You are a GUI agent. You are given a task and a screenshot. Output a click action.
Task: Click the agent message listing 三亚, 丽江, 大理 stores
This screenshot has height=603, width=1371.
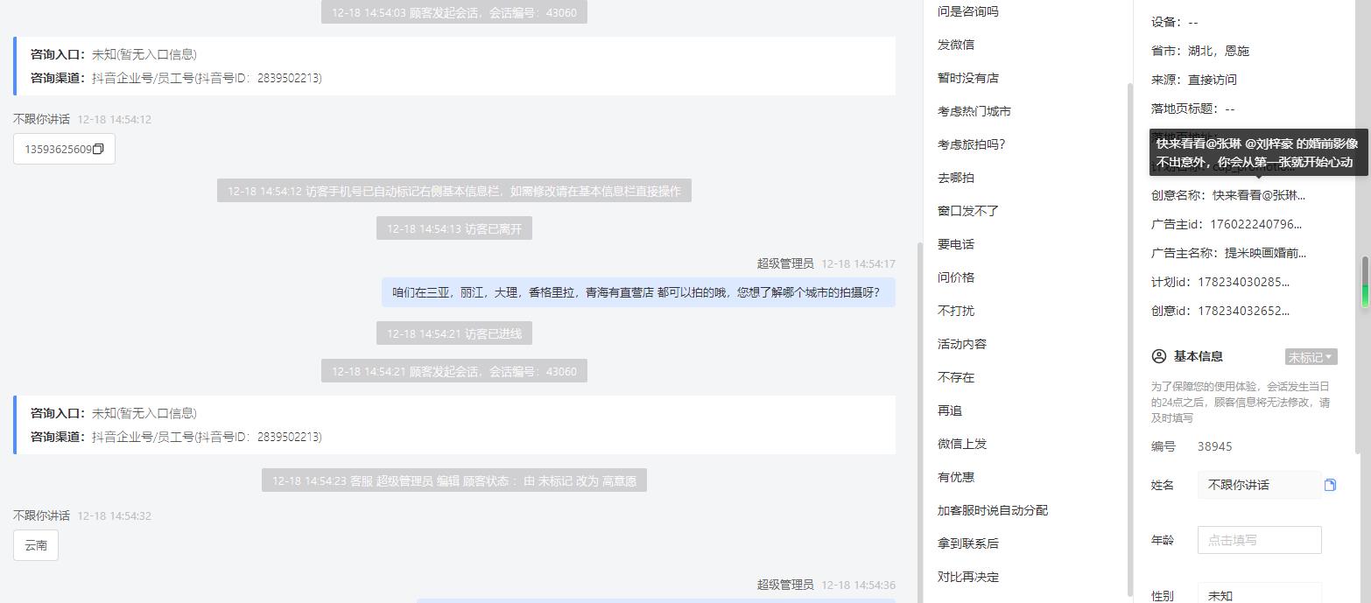point(638,292)
